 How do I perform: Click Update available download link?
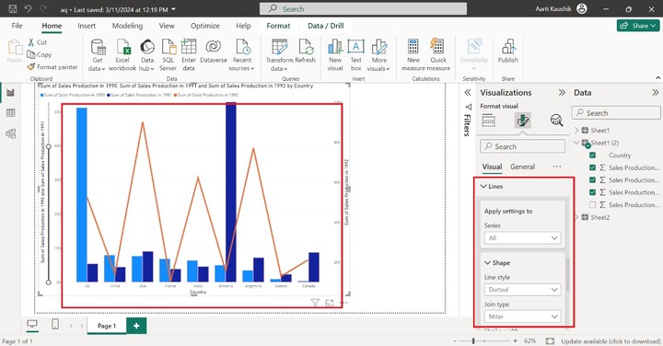611,340
